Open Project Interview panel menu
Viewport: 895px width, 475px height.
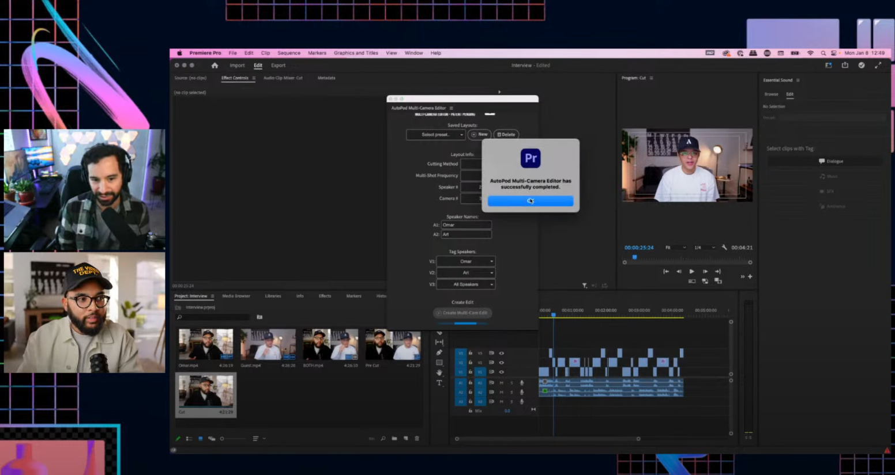coord(212,296)
